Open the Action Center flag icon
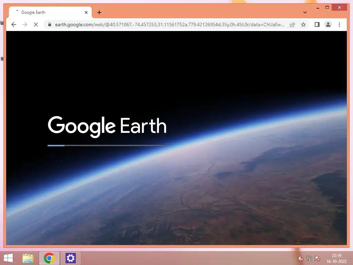Image resolution: width=353 pixels, height=265 pixels. point(317,258)
